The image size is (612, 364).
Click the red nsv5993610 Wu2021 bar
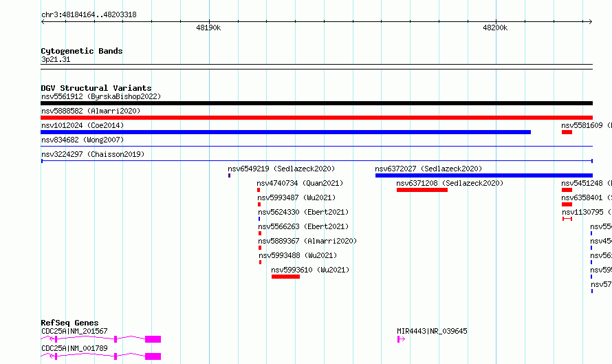pos(285,277)
